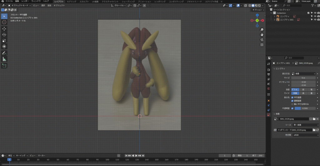This screenshot has height=166, width=320.
Task: Click the viewport zoom magnifier icon
Action: point(262,30)
